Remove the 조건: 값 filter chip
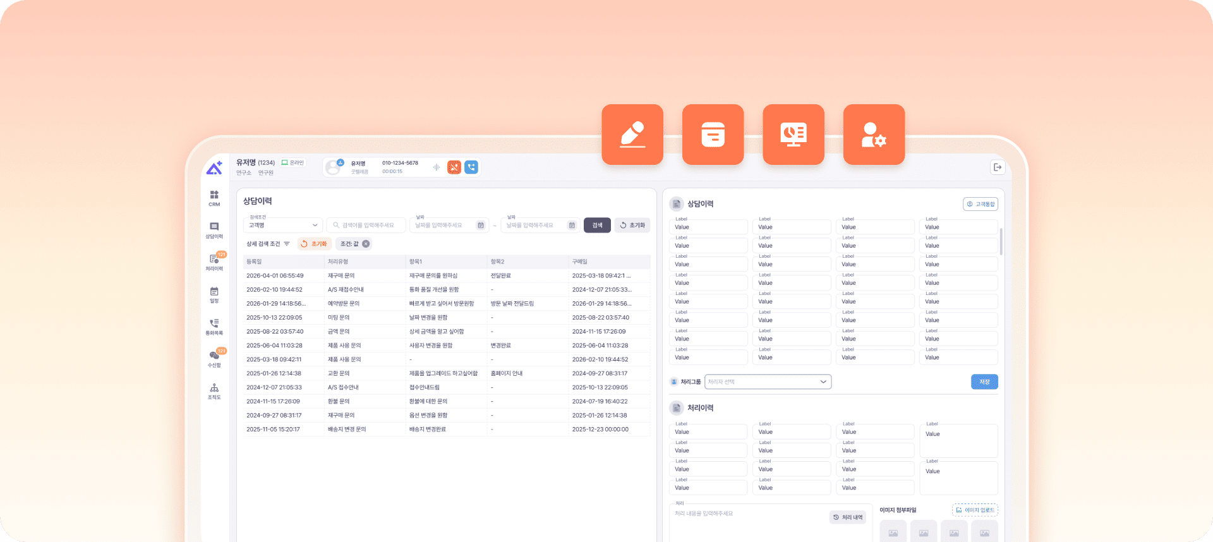 366,244
